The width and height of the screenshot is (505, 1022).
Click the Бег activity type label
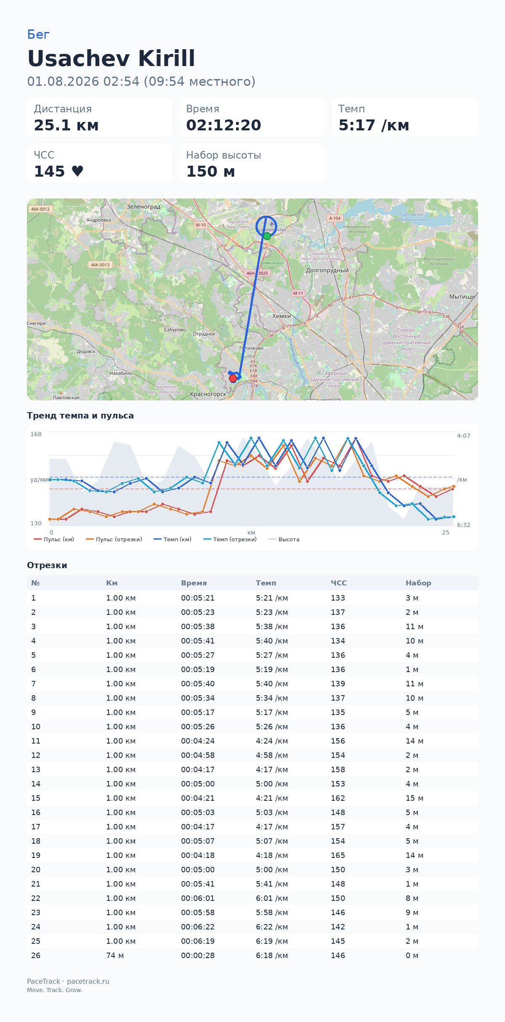[x=38, y=34]
